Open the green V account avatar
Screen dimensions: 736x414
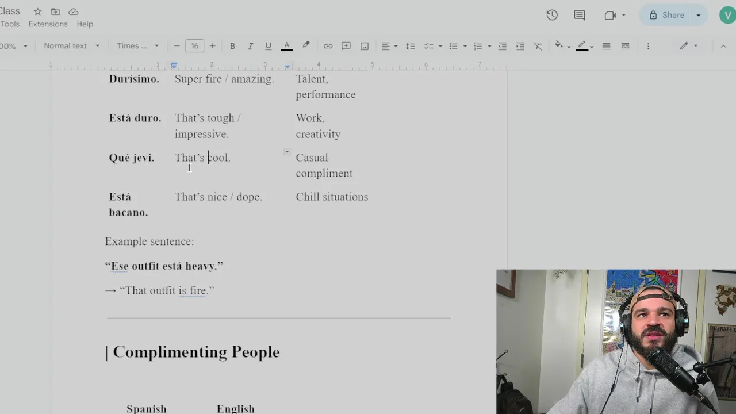point(728,16)
